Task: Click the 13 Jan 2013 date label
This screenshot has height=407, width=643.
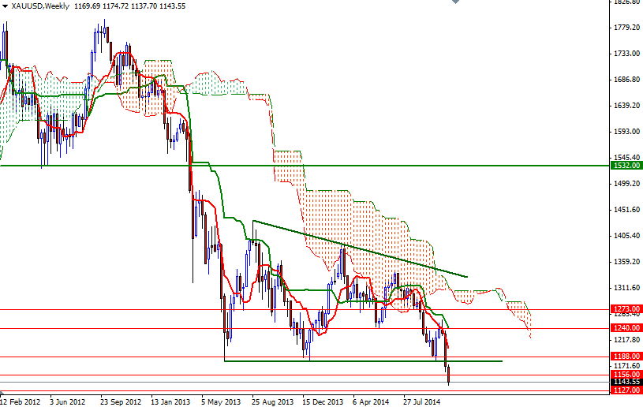Action: point(170,401)
